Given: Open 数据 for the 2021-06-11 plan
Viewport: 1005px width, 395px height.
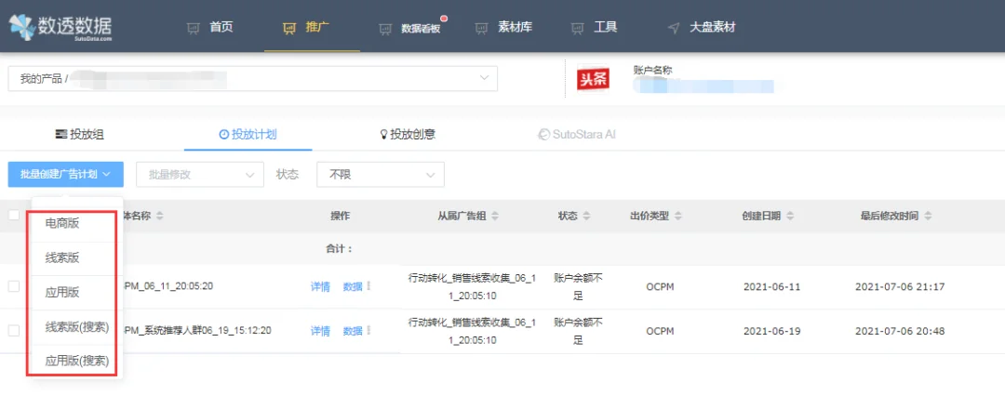Looking at the screenshot, I should 353,287.
